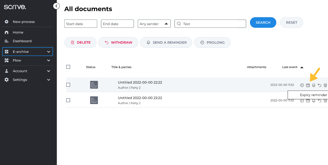Click the trash icon in second document row
Viewport: 328px width, 165px height.
pyautogui.click(x=325, y=101)
